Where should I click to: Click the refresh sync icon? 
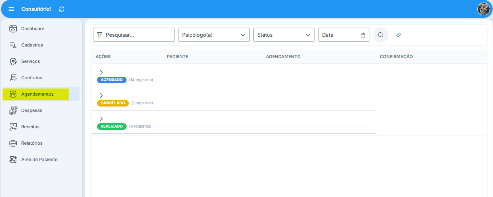click(62, 9)
